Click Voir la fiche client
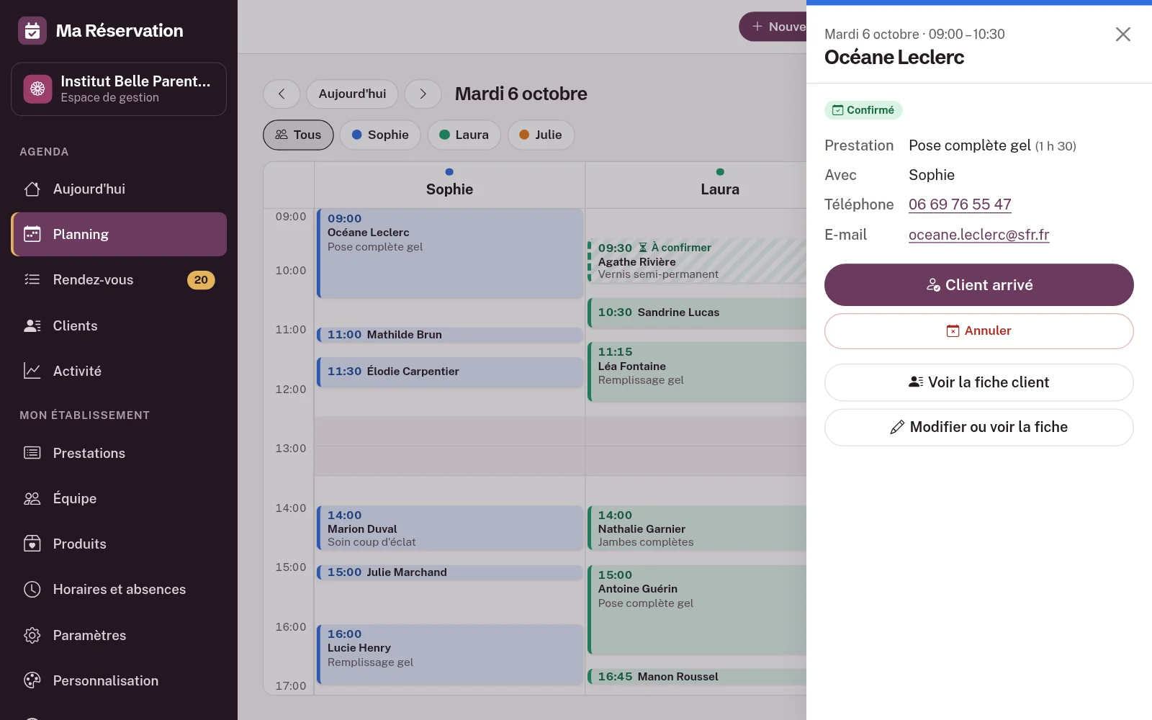The width and height of the screenshot is (1152, 720). pyautogui.click(x=978, y=382)
